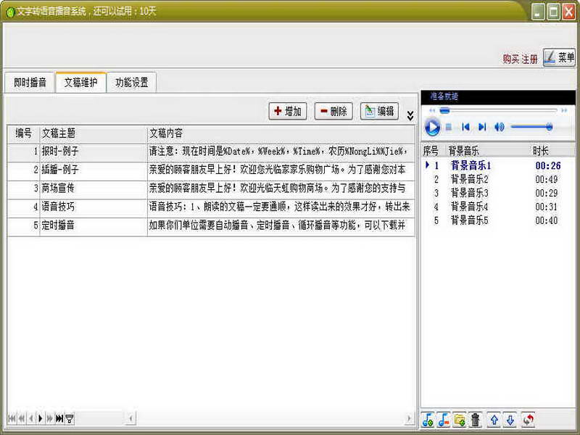Switch to the 即时播音 tab
Screen dimensions: 580x435
click(30, 82)
